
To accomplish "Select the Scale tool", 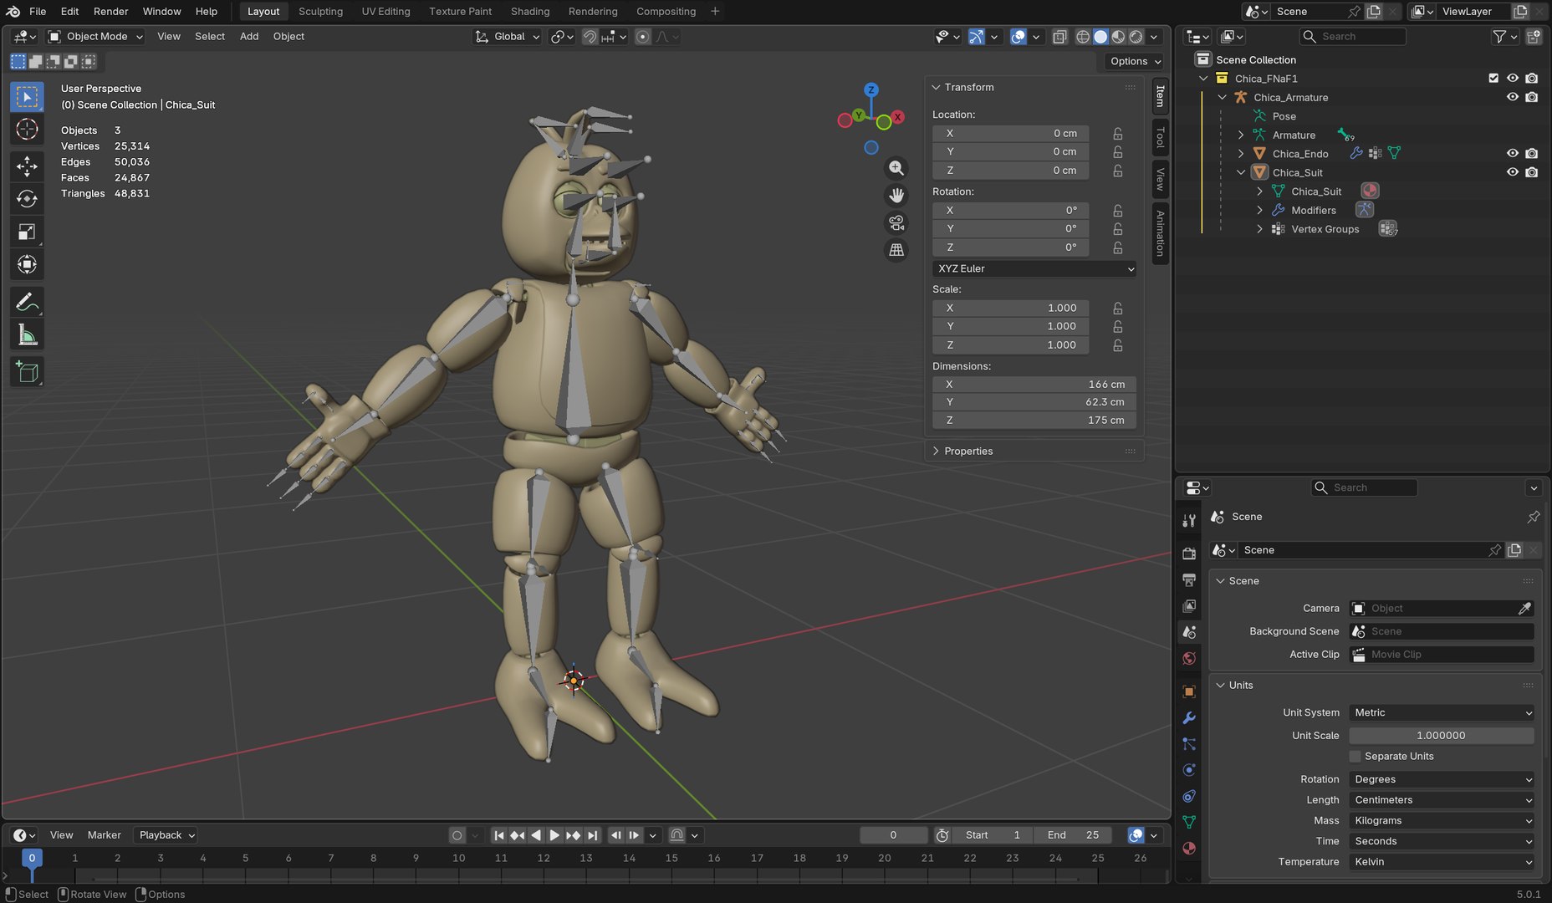I will coord(27,232).
